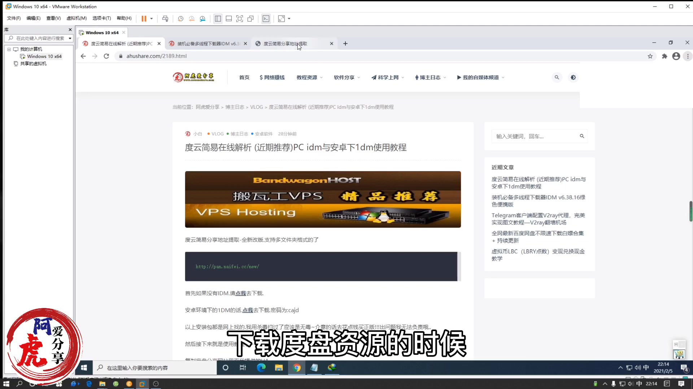Bookmark this page with the star icon
Image resolution: width=693 pixels, height=389 pixels.
(650, 56)
